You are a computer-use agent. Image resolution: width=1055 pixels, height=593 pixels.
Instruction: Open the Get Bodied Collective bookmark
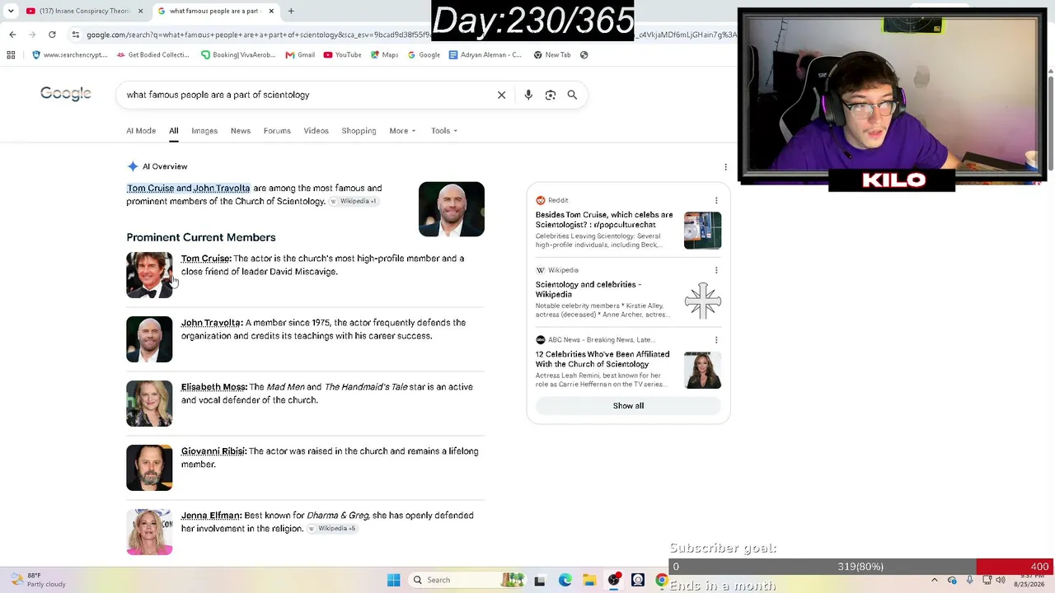(x=153, y=55)
